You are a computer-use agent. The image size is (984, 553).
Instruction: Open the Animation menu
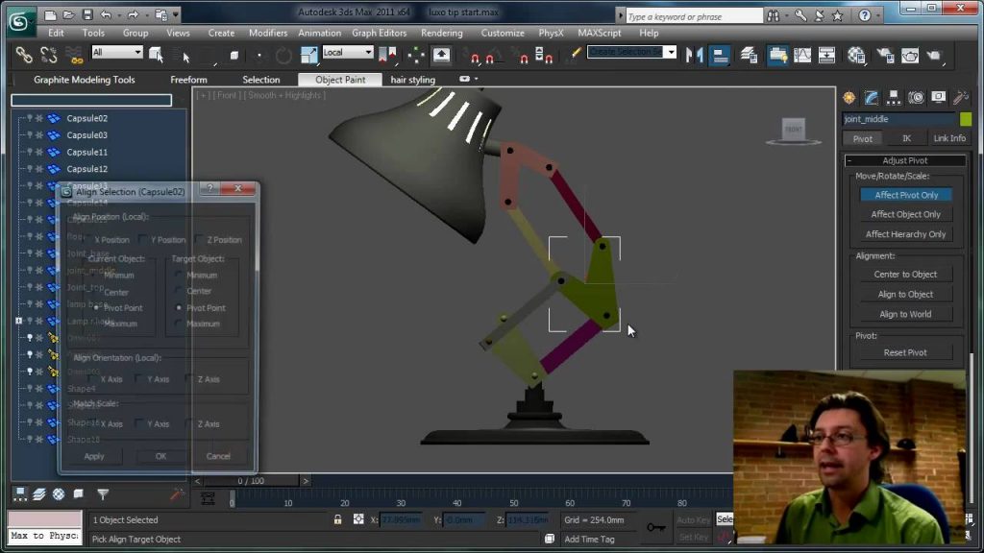[x=322, y=33]
